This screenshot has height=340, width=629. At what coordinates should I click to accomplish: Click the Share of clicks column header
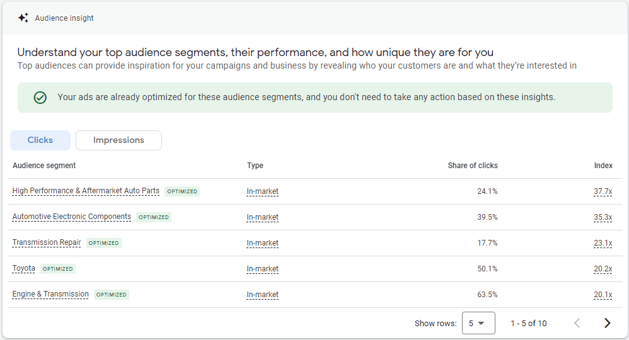(x=473, y=165)
